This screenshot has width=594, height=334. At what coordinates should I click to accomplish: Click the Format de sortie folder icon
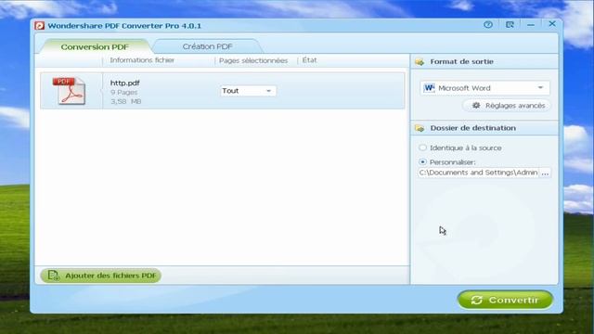point(420,62)
